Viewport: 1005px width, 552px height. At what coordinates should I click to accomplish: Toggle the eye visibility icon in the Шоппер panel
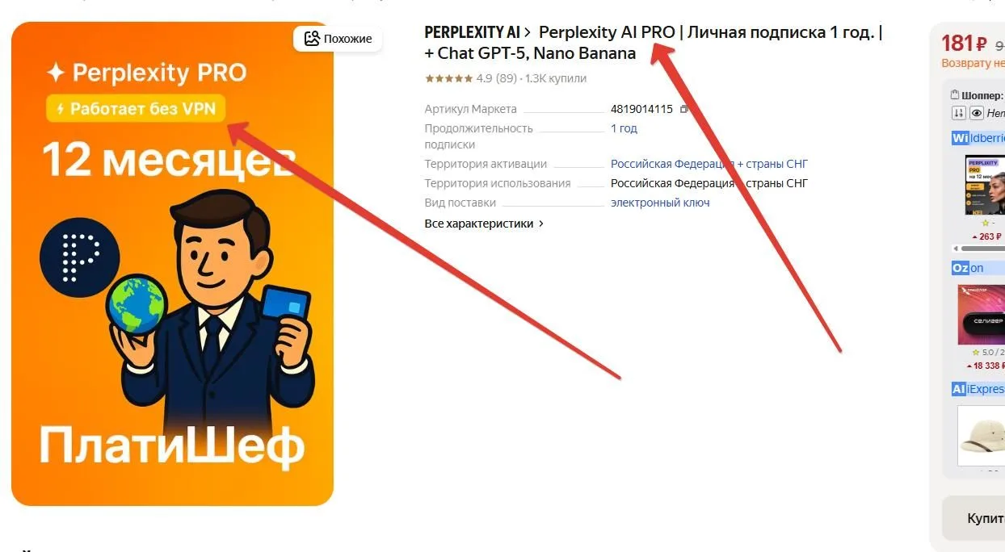(976, 114)
